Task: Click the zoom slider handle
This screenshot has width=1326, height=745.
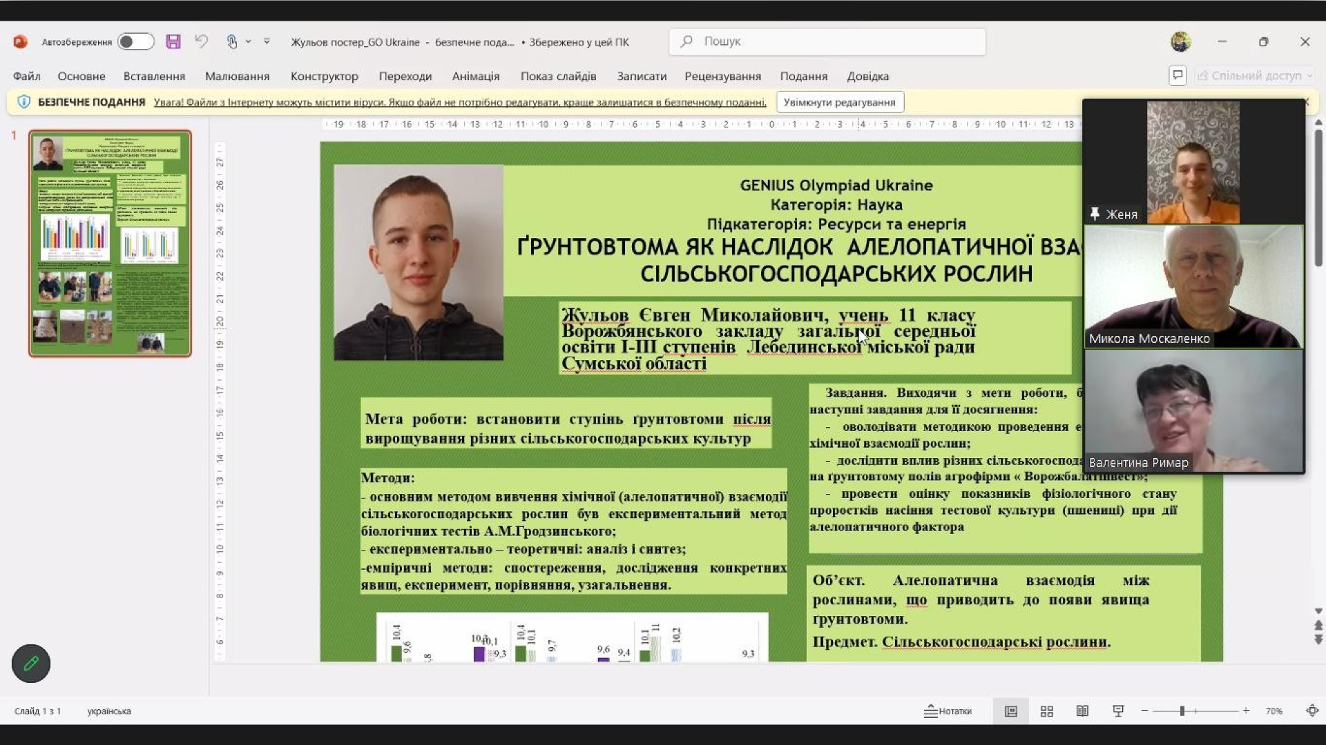Action: pyautogui.click(x=1182, y=711)
